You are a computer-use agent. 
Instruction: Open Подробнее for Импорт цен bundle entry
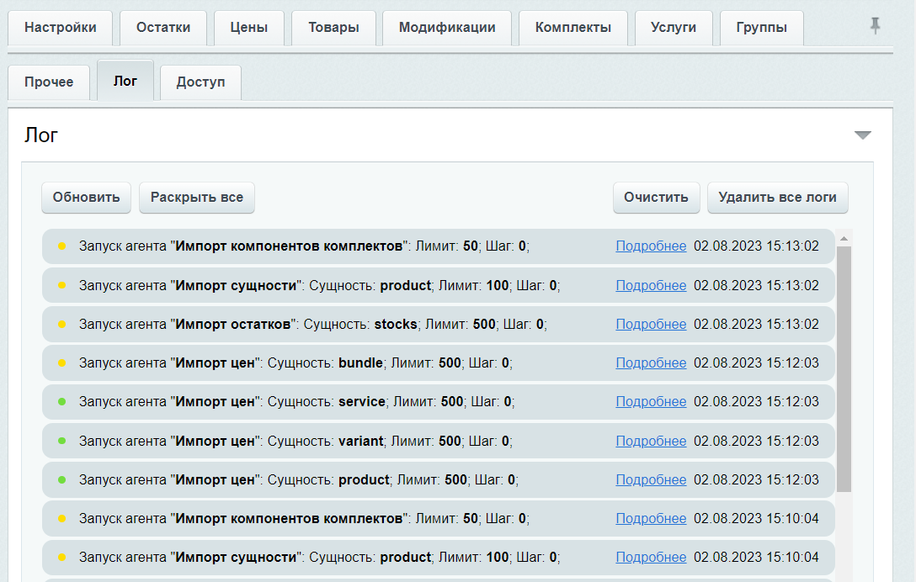651,363
